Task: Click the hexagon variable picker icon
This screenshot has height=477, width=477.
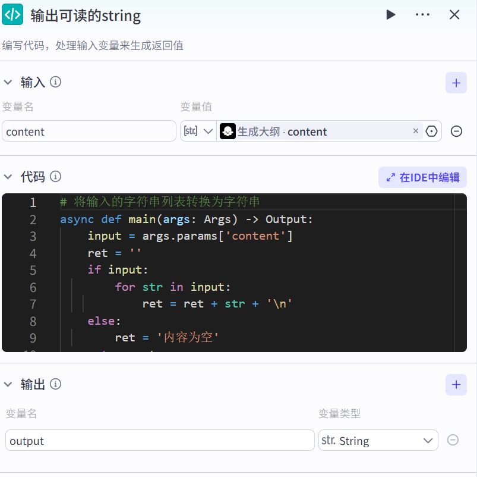Action: (x=432, y=131)
